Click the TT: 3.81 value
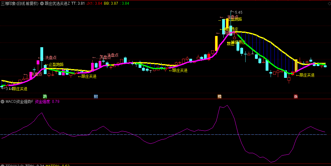 (78, 3)
